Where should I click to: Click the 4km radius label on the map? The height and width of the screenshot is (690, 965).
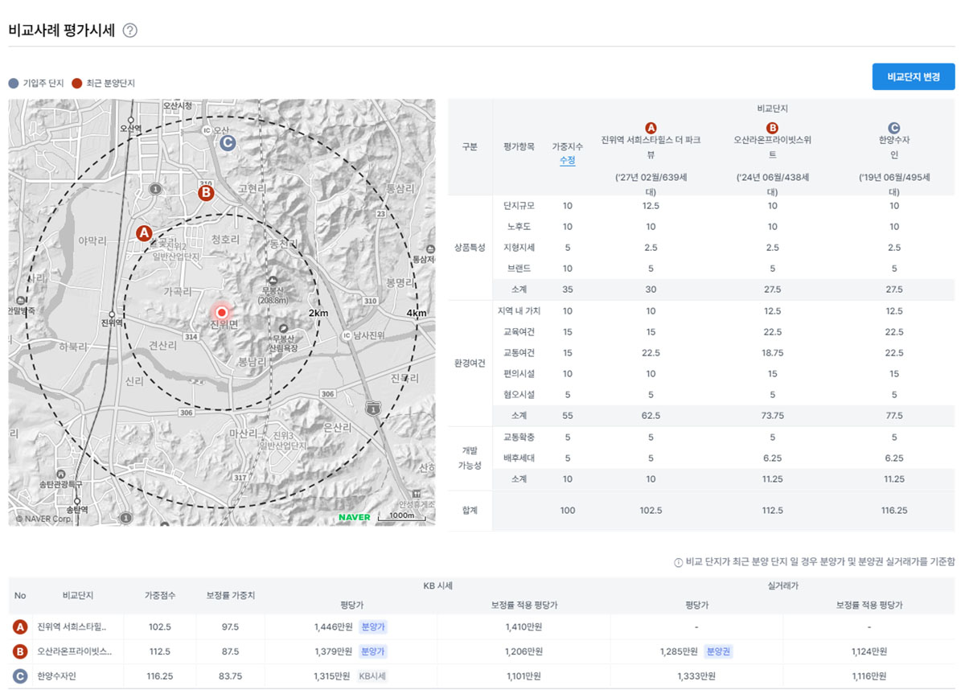[x=417, y=313]
